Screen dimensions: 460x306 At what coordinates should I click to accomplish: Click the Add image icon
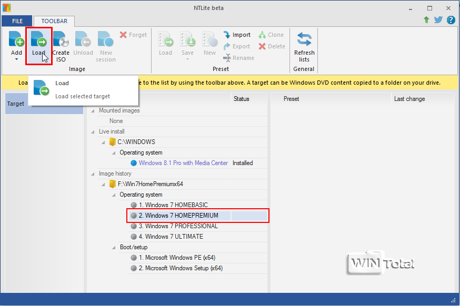[x=16, y=39]
